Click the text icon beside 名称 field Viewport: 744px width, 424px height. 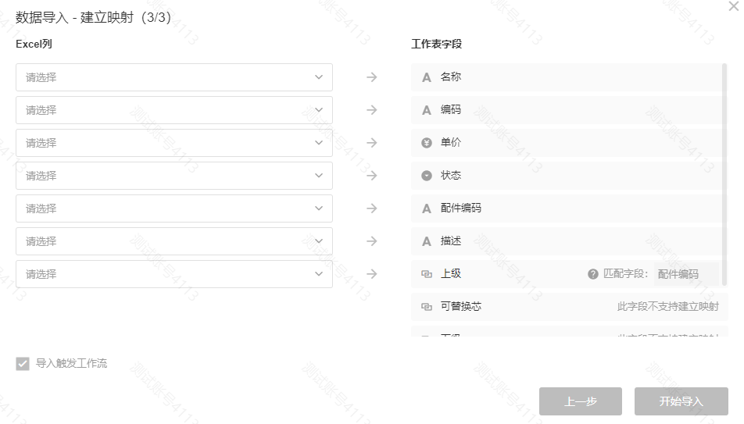[427, 77]
